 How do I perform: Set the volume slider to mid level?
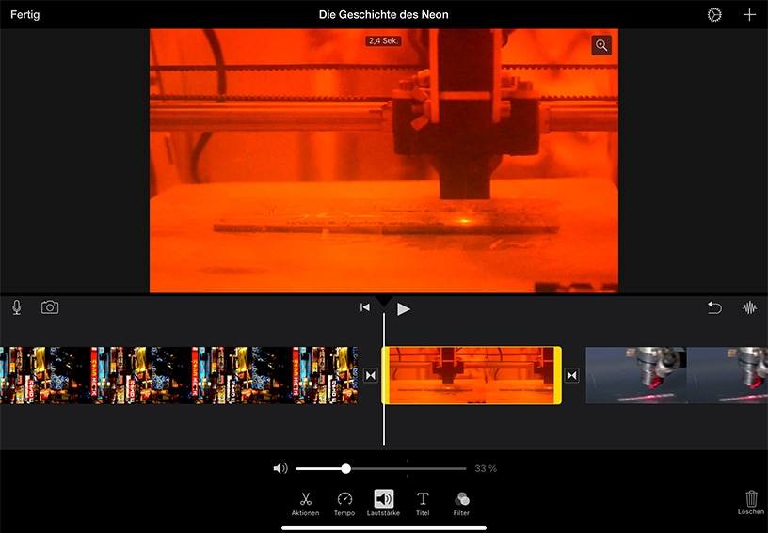point(381,468)
